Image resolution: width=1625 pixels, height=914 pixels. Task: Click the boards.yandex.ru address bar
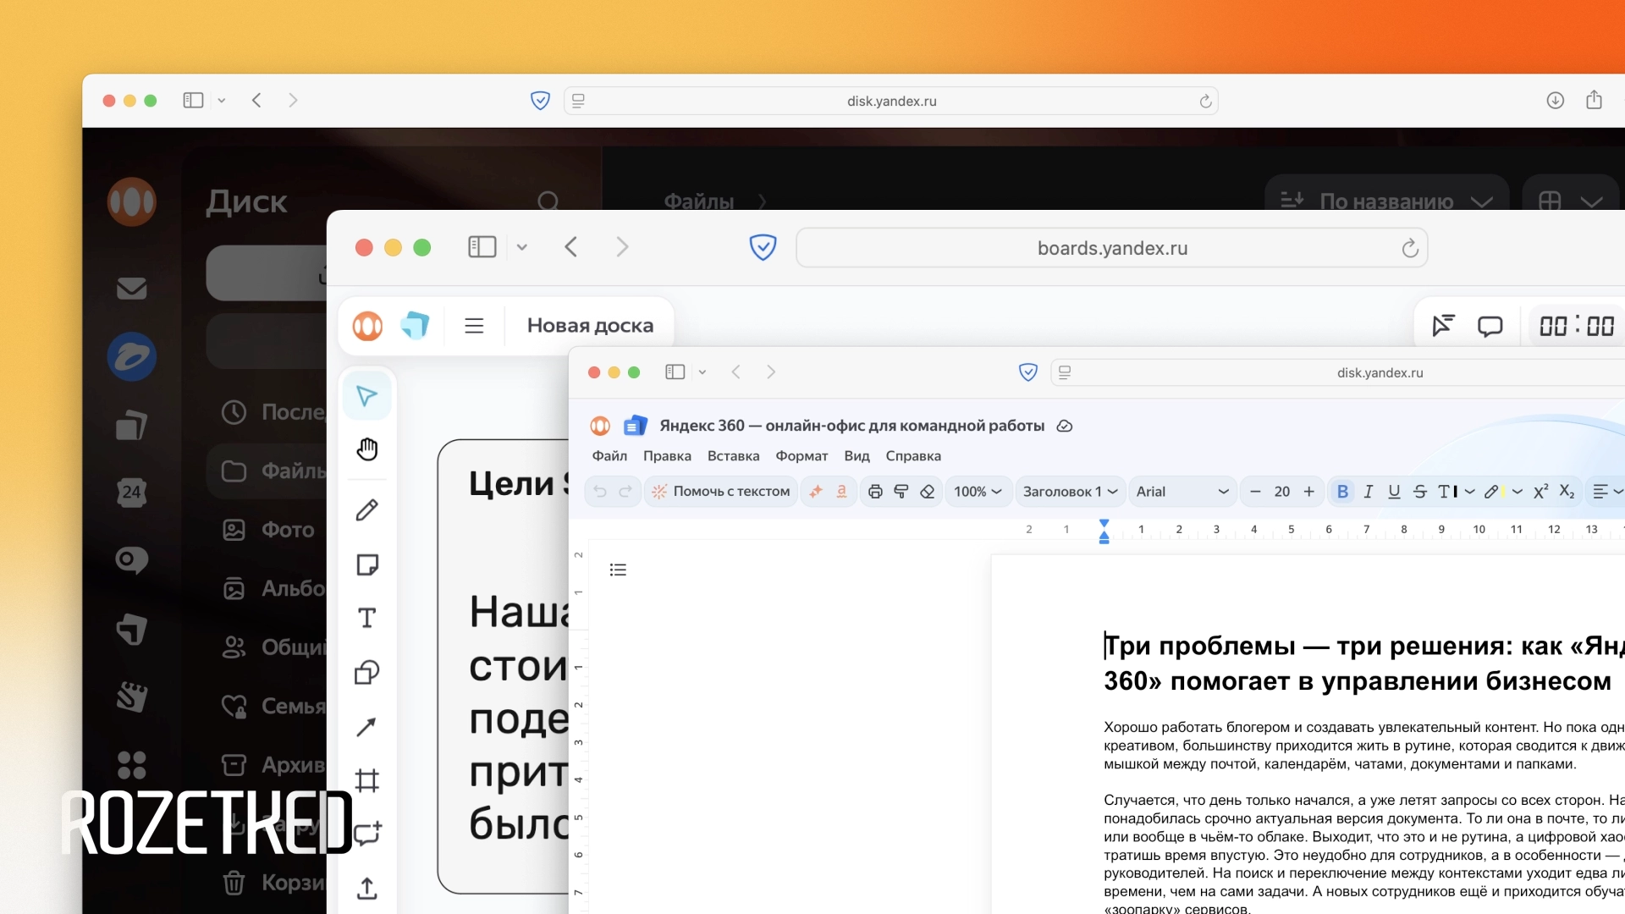coord(1111,247)
